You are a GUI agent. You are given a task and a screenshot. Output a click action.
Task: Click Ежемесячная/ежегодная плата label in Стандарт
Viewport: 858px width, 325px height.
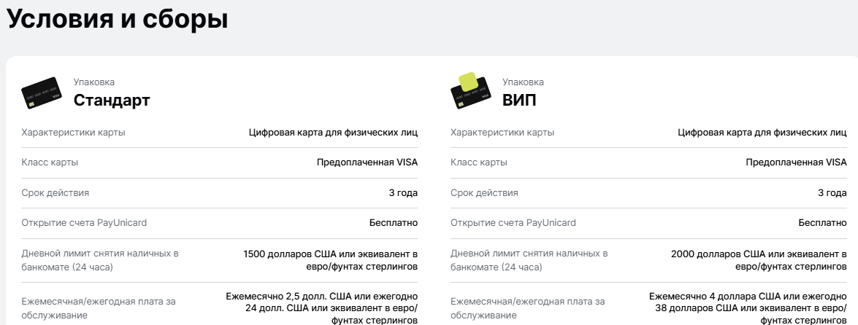click(99, 308)
